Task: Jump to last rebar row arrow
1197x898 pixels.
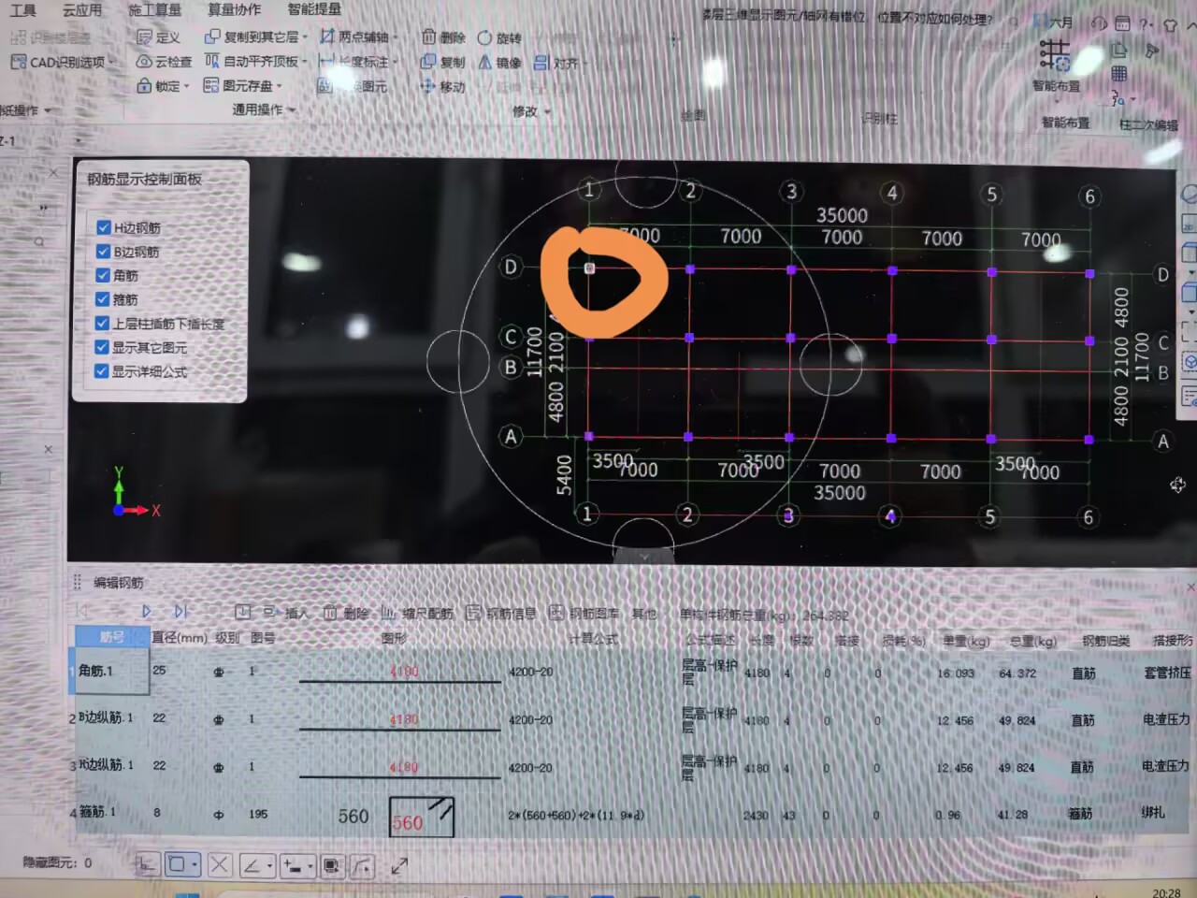Action: (180, 611)
